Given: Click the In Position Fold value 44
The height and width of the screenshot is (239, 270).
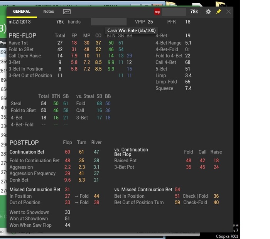Looking at the screenshot, I should [96, 196].
